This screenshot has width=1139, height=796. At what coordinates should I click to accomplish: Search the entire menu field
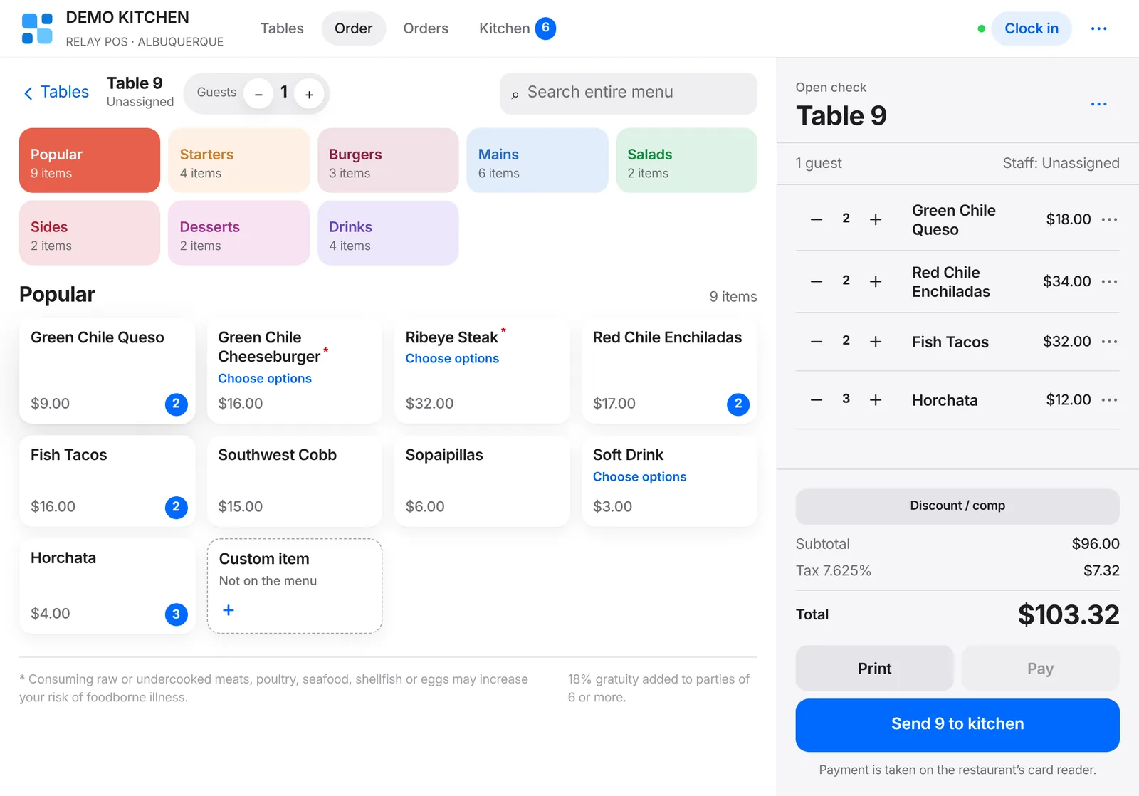[x=629, y=93]
